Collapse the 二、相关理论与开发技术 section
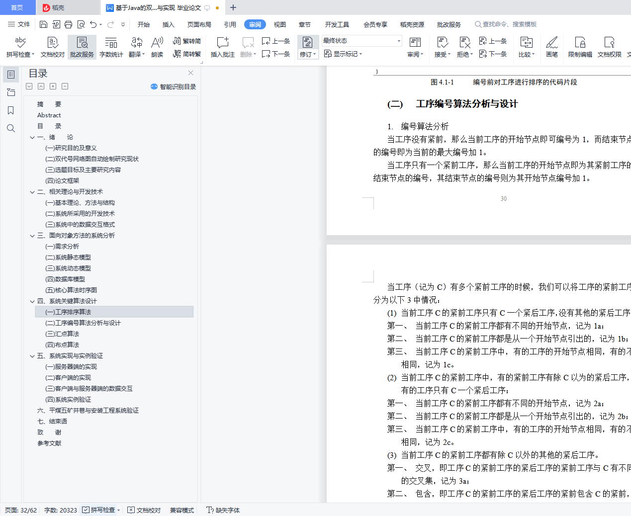Screen dimensions: 631x516 coord(32,192)
